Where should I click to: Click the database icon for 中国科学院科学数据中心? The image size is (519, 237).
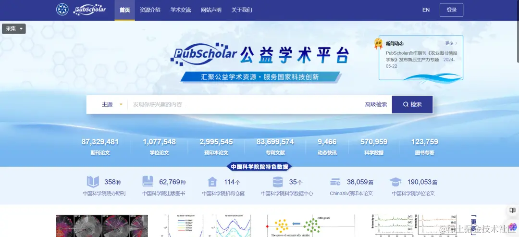(278, 182)
